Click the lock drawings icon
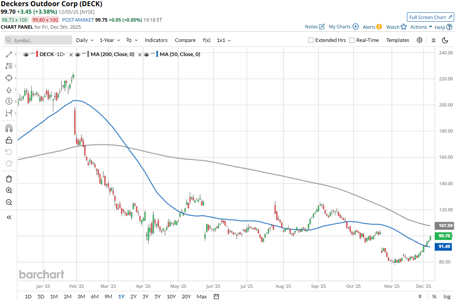The width and height of the screenshot is (455, 301). (x=9, y=140)
